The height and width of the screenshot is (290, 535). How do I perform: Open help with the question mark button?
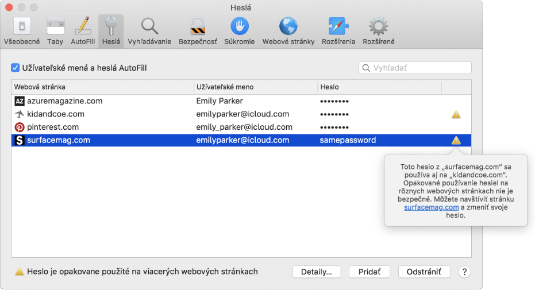pyautogui.click(x=464, y=272)
